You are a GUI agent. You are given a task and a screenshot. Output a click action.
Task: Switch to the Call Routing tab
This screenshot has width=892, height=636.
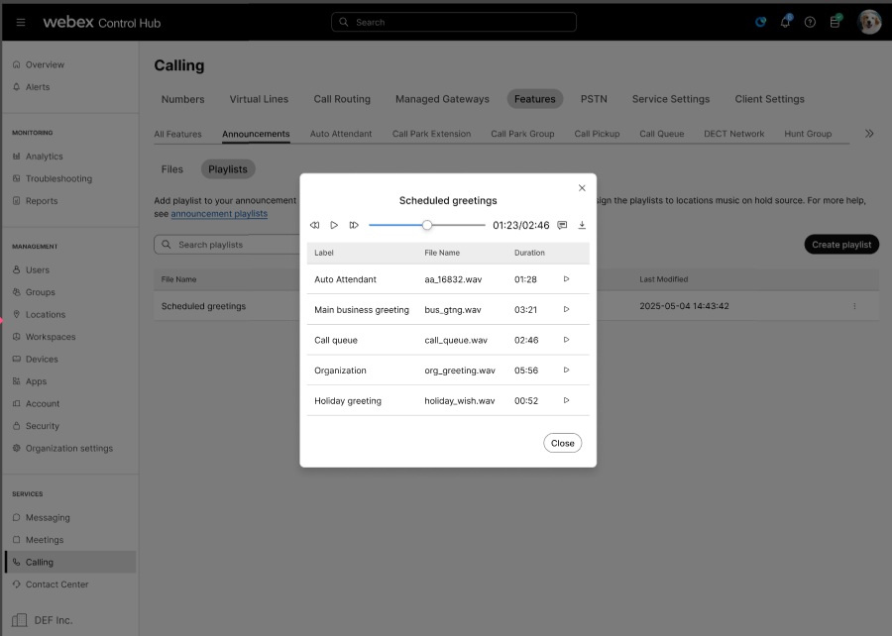(342, 99)
